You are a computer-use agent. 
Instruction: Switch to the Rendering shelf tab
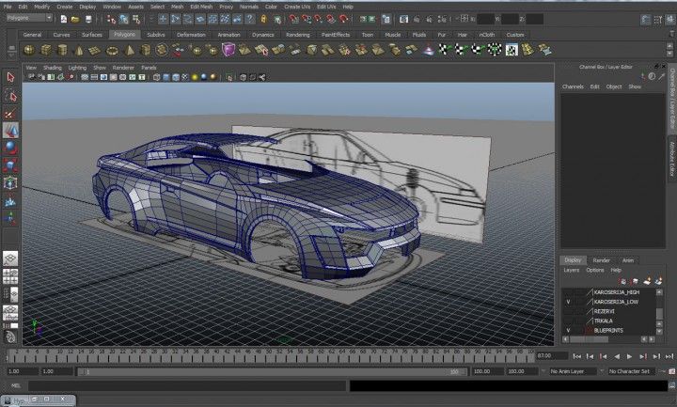[x=297, y=35]
